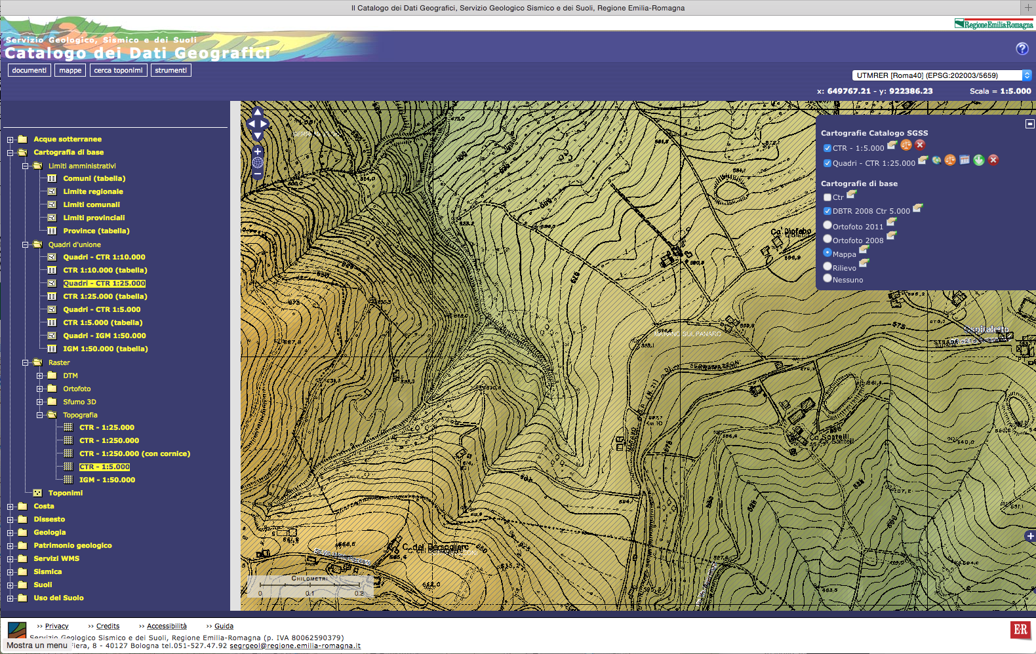Select Quadri - IGM 1:50.000 tree layer
The image size is (1036, 654).
pyautogui.click(x=104, y=336)
